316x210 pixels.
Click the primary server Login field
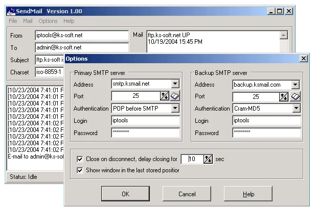coord(145,120)
